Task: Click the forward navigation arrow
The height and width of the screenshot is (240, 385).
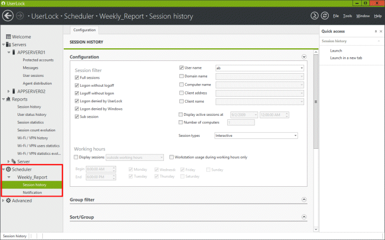Action: [20, 16]
